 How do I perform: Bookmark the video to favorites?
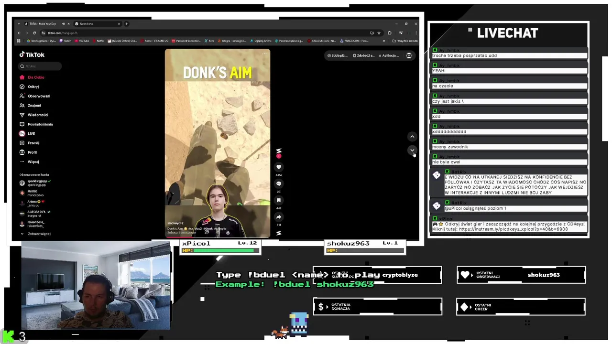pos(279,200)
